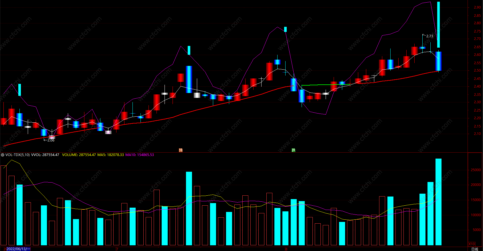483x251 pixels.
Task: Click the 日线 period label
Action: click(475, 249)
